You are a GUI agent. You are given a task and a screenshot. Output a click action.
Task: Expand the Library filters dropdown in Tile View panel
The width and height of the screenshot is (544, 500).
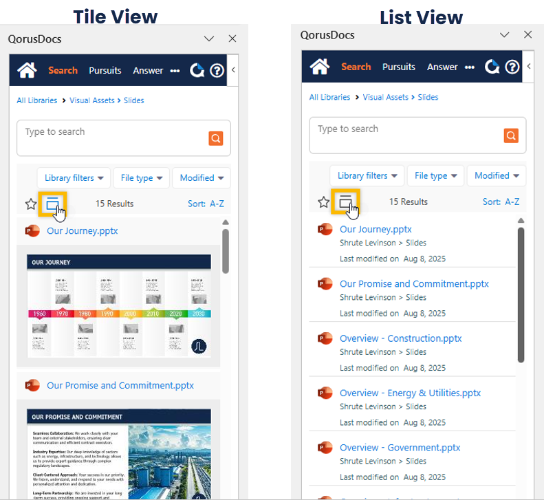click(74, 178)
